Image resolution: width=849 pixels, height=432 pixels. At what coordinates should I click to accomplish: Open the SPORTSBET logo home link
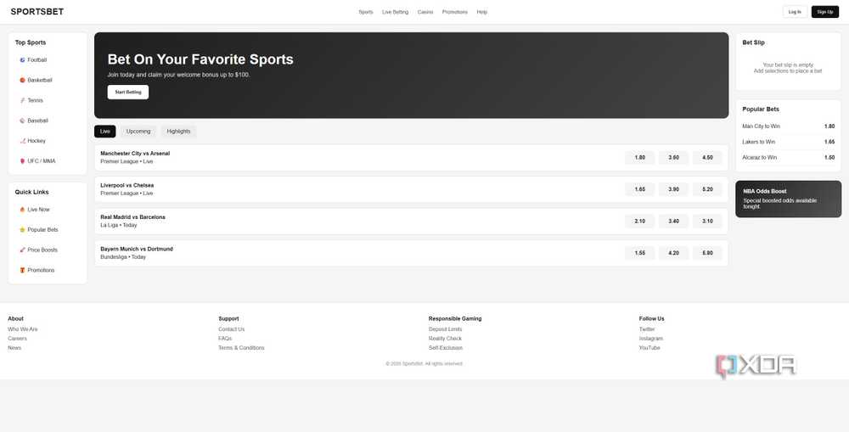point(37,11)
